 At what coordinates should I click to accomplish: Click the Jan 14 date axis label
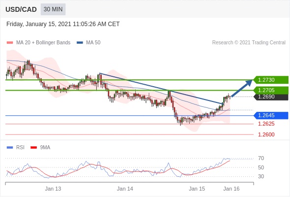pos(125,189)
